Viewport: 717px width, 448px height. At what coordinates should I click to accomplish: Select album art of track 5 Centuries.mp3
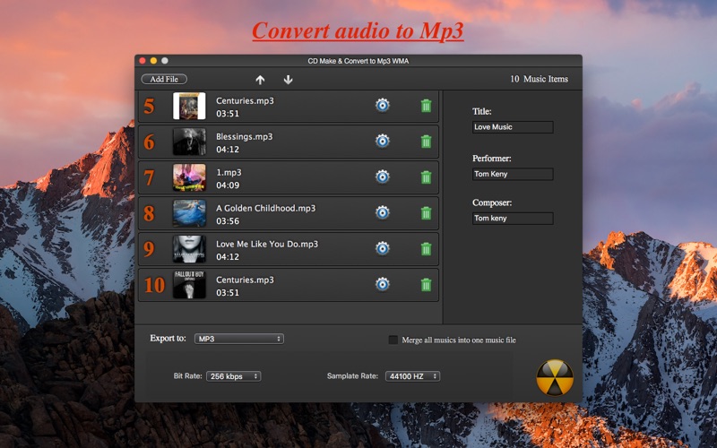[x=189, y=106]
